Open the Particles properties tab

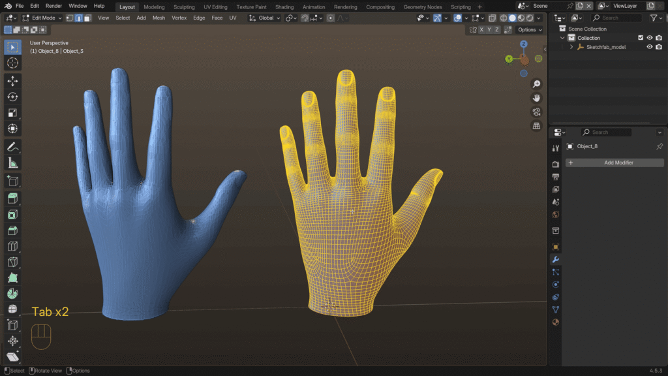[x=556, y=272]
